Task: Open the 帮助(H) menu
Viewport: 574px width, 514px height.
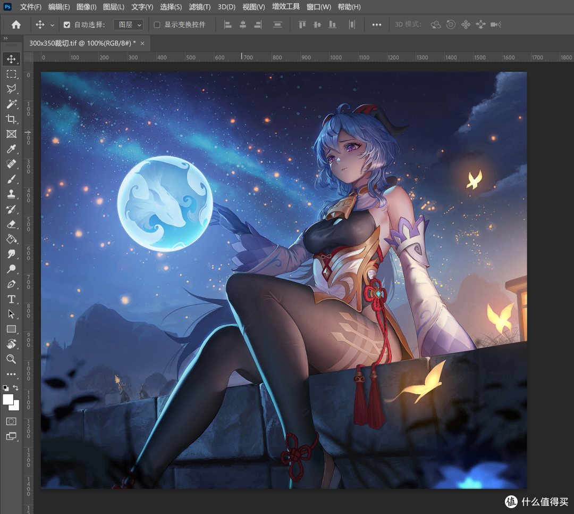Action: 349,7
